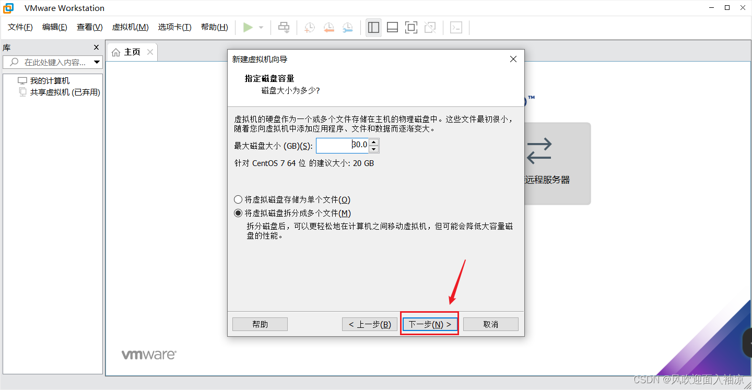Screen dimensions: 752x390
Task: Click the revert to snapshot icon
Action: [x=328, y=28]
